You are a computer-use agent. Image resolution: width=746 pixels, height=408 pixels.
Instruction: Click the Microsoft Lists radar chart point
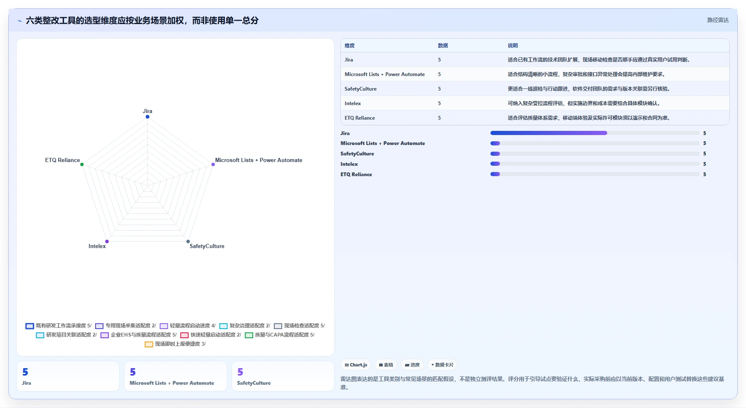[x=213, y=165]
